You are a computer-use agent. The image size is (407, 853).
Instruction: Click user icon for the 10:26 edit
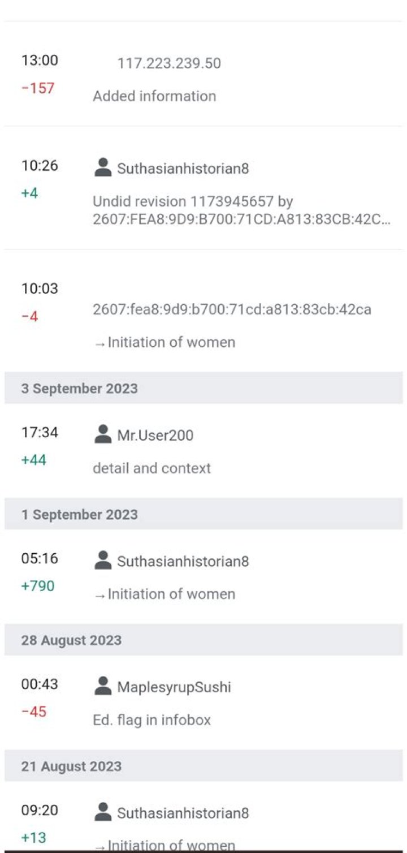pyautogui.click(x=103, y=167)
